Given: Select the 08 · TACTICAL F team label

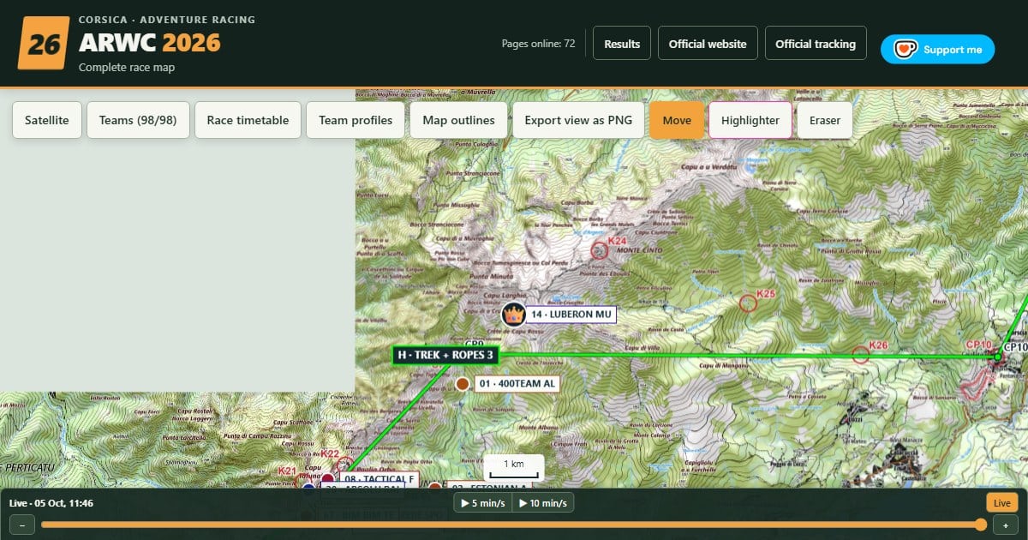Looking at the screenshot, I should pos(380,479).
